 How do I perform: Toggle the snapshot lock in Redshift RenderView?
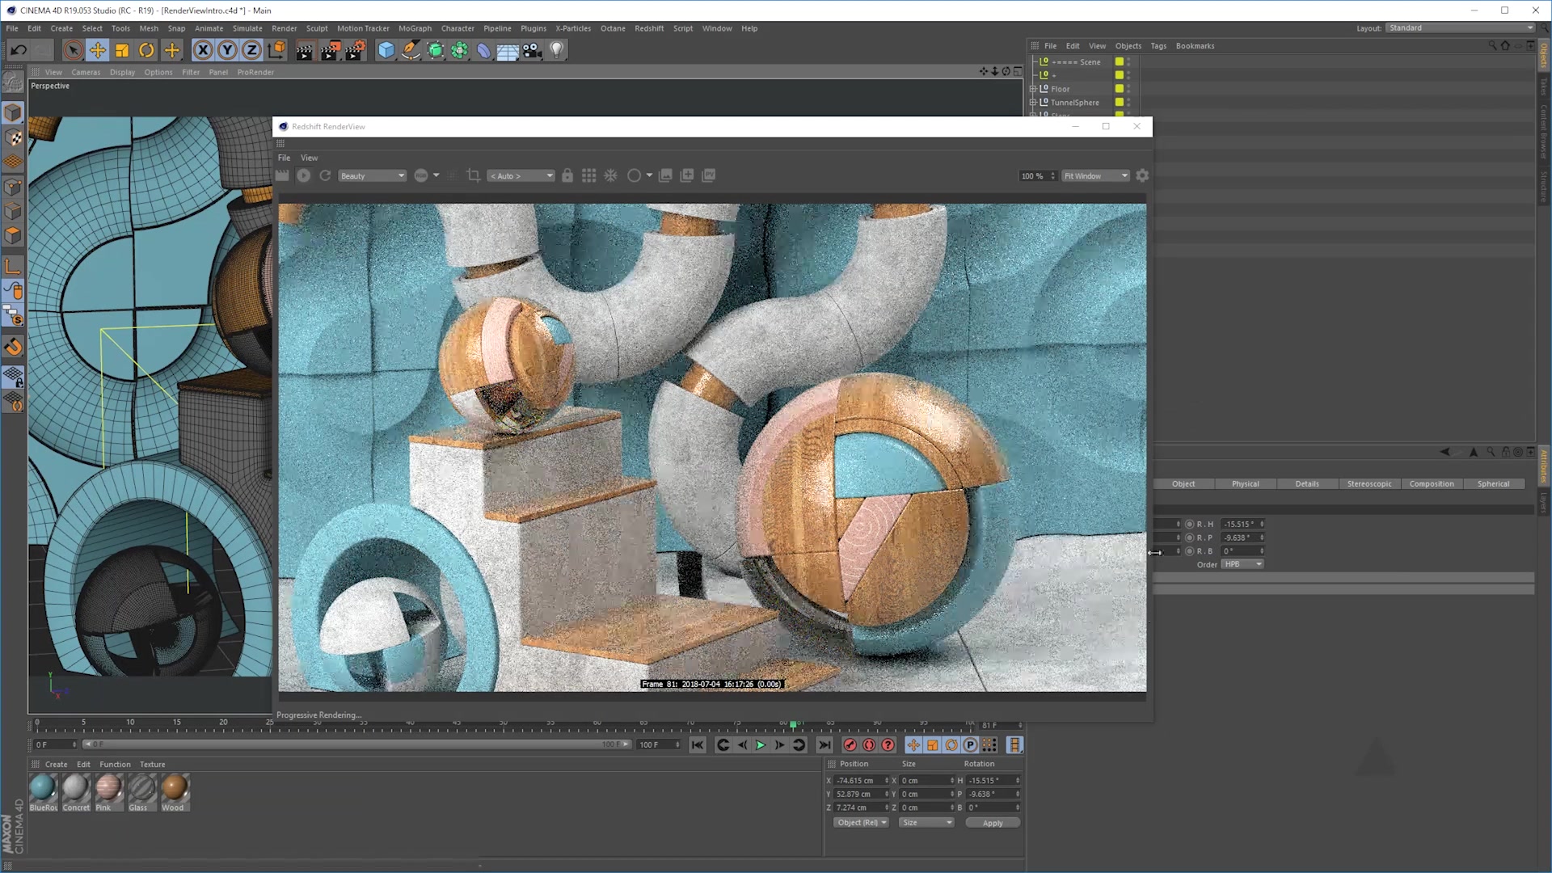pyautogui.click(x=567, y=175)
